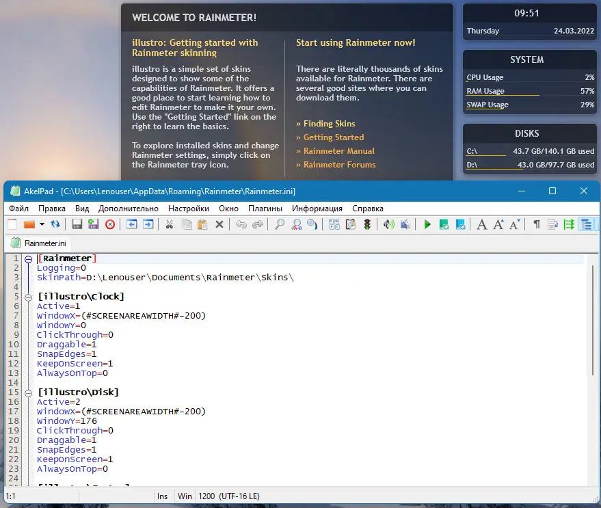Viewport: 601px width, 508px height.
Task: Redo with the right curved arrow
Action: pyautogui.click(x=258, y=224)
